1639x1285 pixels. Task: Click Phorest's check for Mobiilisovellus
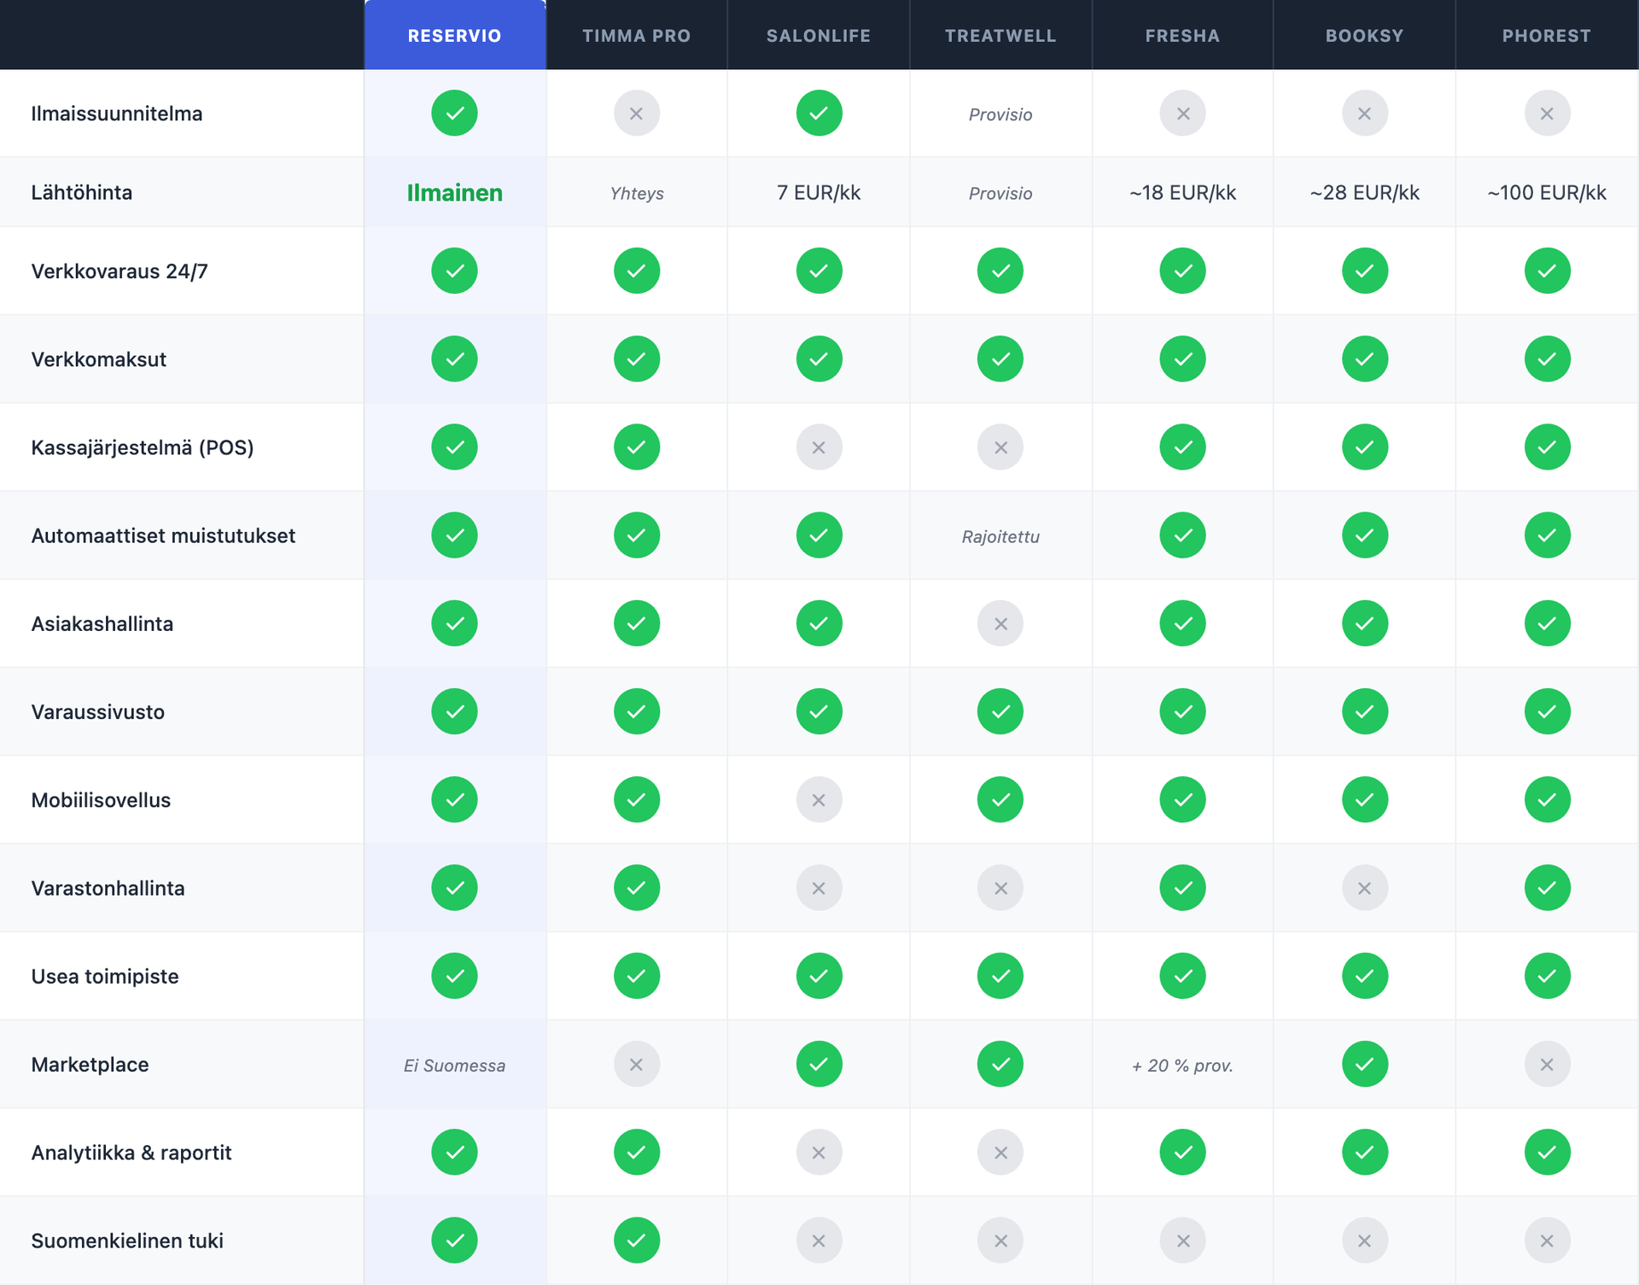1548,799
